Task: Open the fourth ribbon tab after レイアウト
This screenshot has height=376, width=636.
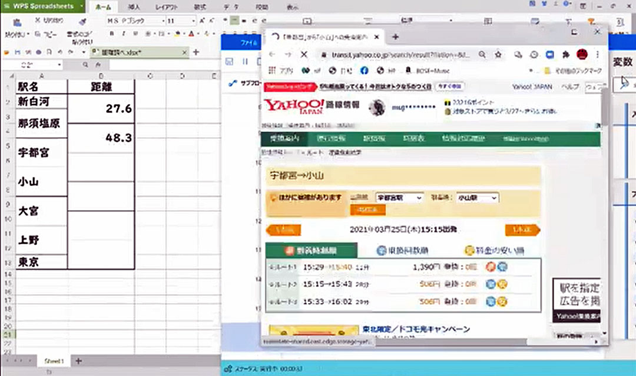Action: 200,7
